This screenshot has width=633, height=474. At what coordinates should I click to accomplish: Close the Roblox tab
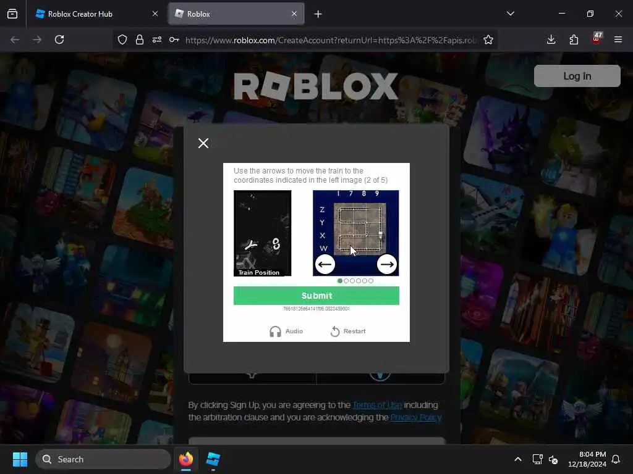(294, 14)
